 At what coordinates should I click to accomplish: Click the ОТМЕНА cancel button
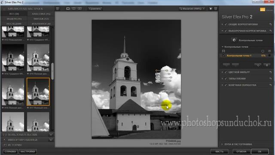pyautogui.click(x=241, y=152)
